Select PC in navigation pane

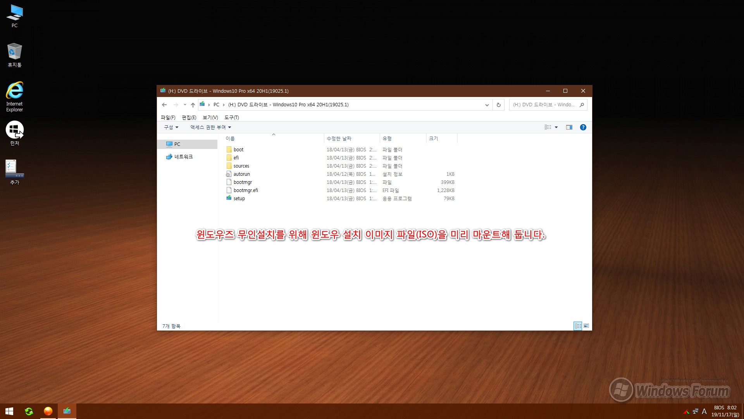coord(188,144)
